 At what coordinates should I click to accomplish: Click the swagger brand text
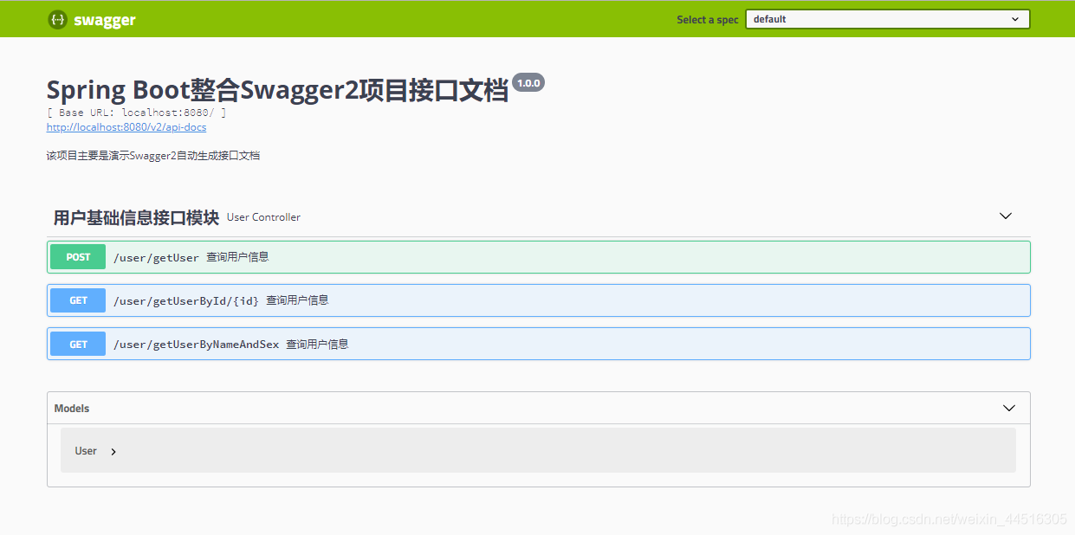coord(105,20)
